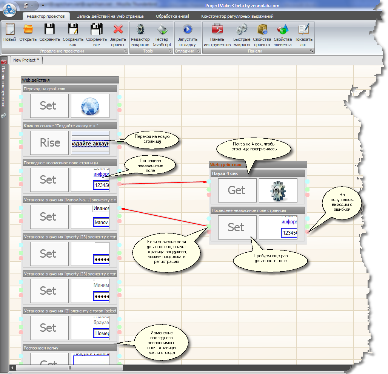Expand the Панели group dialog launcher
The image size is (388, 374).
312,51
